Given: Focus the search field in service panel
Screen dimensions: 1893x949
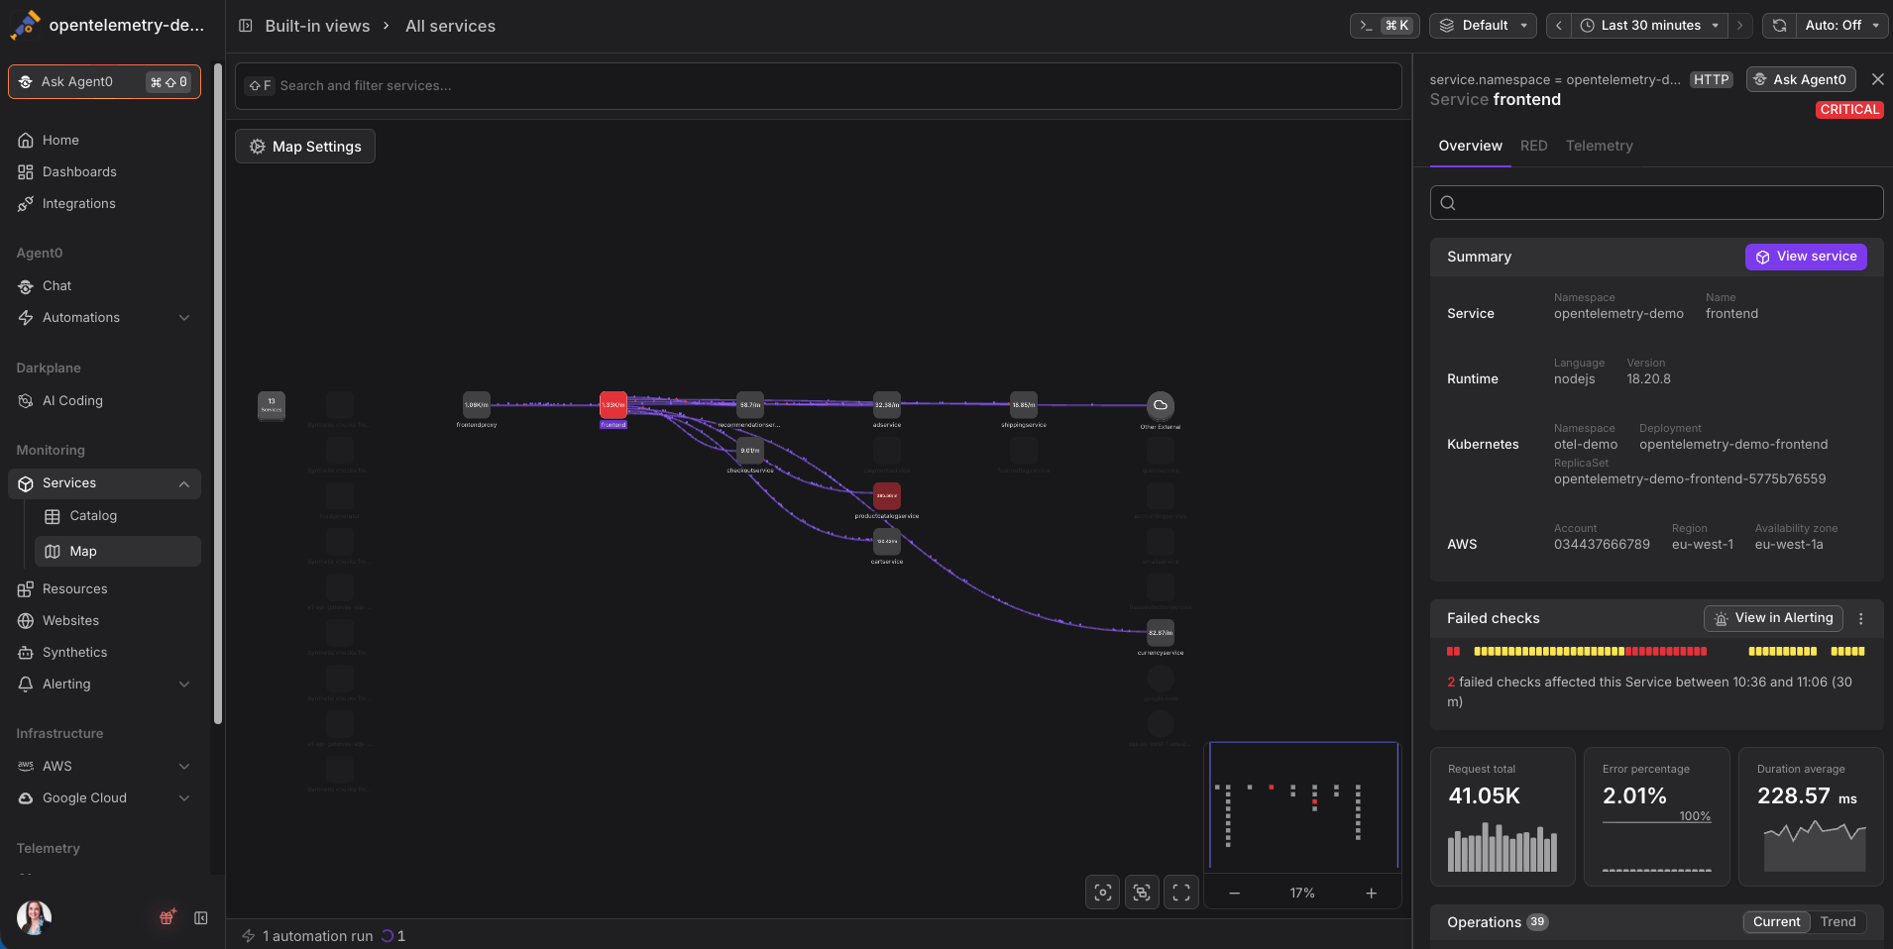Looking at the screenshot, I should pyautogui.click(x=1656, y=203).
